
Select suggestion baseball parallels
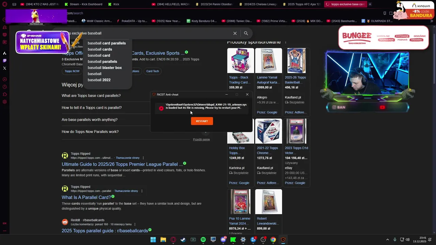tap(102, 62)
